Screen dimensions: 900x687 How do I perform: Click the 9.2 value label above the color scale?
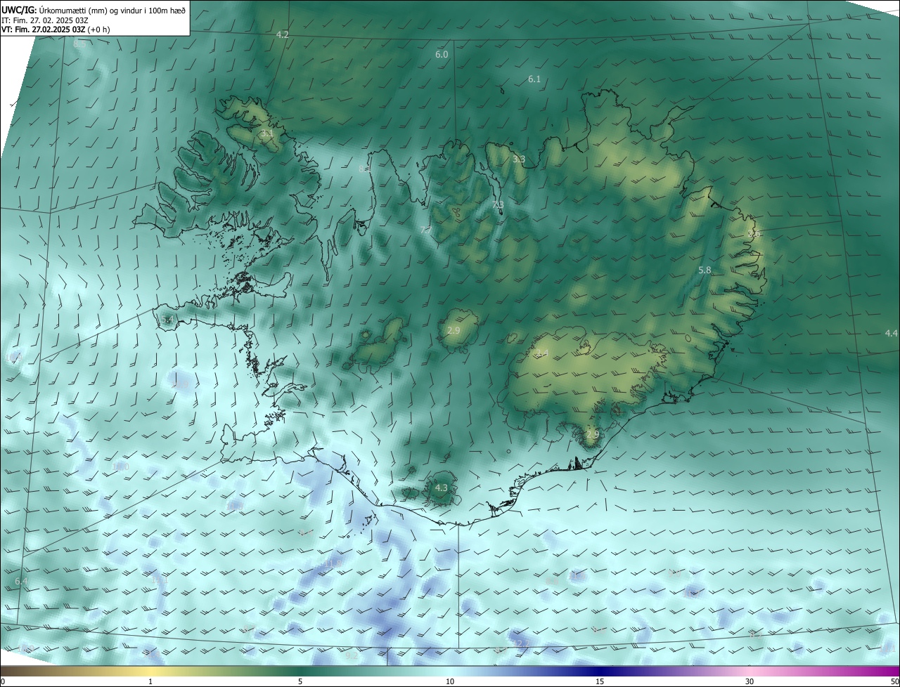tap(352, 655)
